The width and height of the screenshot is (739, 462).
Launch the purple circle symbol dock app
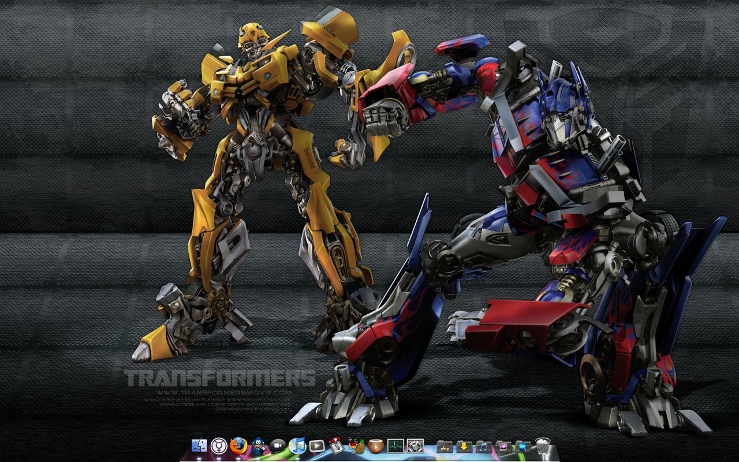tap(219, 445)
